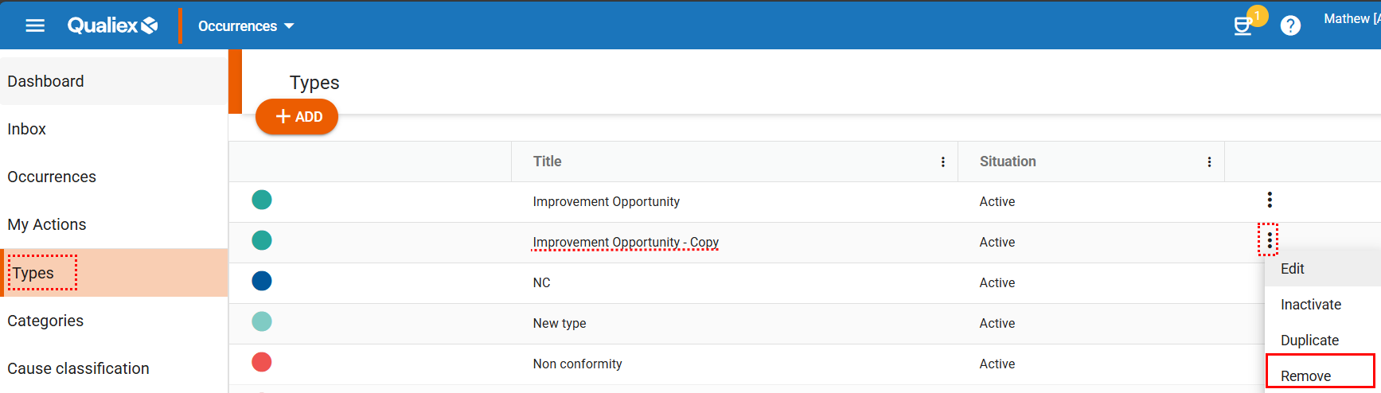
Task: Select Inactivate from the context menu
Action: (x=1310, y=305)
